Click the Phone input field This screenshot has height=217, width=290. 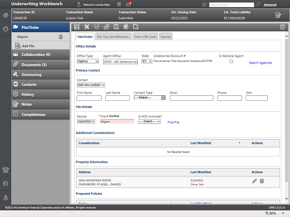tap(230, 98)
